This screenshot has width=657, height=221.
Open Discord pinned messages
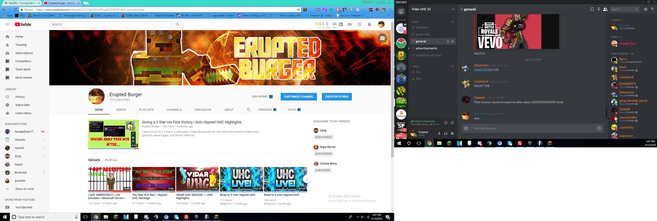[x=599, y=9]
